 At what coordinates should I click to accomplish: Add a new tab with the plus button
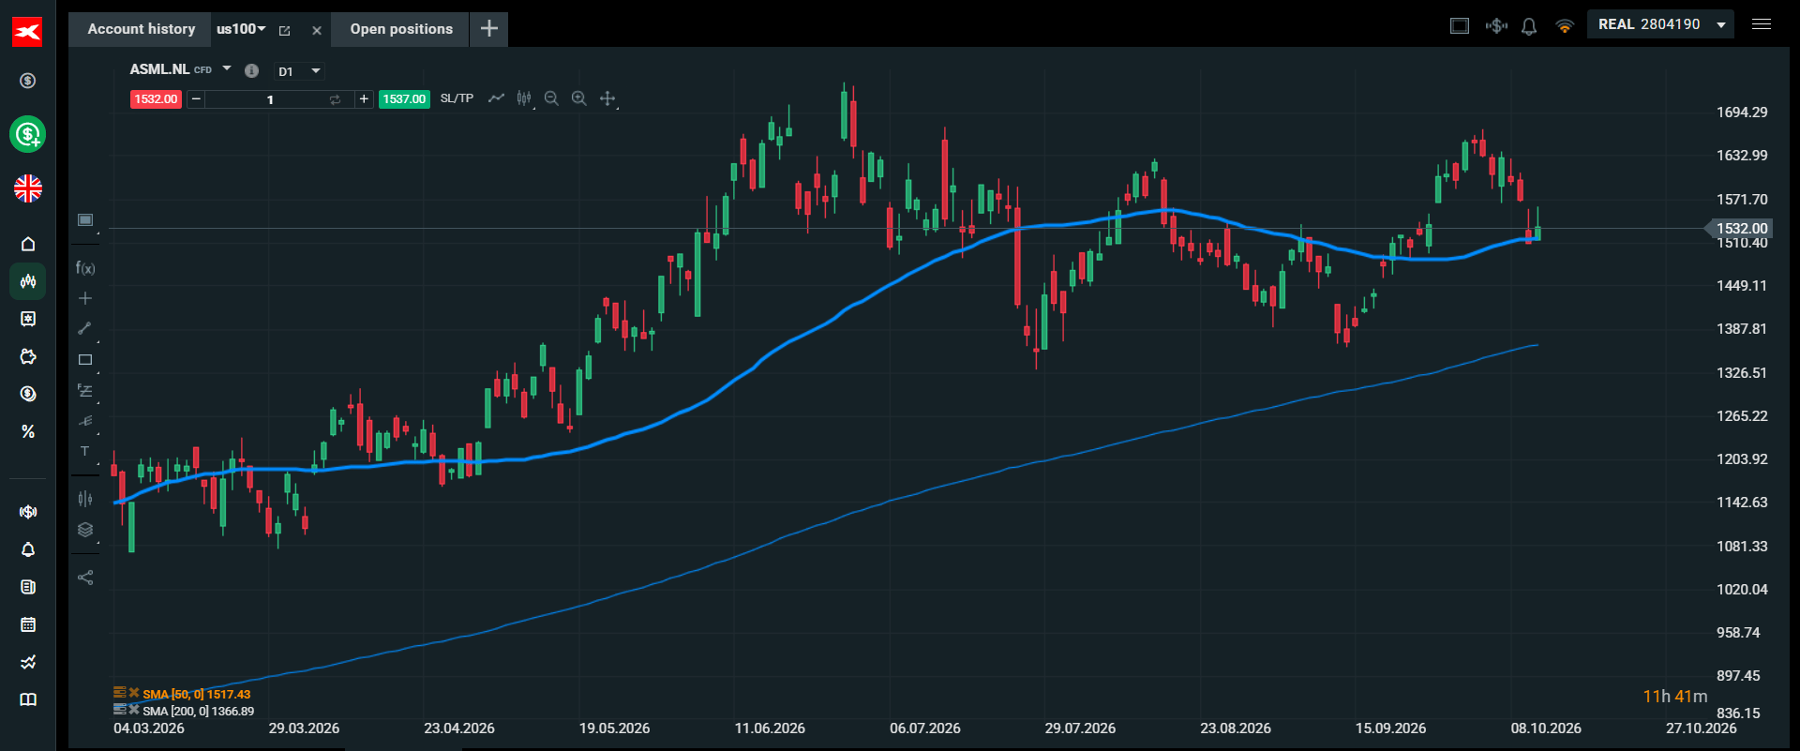(x=489, y=29)
